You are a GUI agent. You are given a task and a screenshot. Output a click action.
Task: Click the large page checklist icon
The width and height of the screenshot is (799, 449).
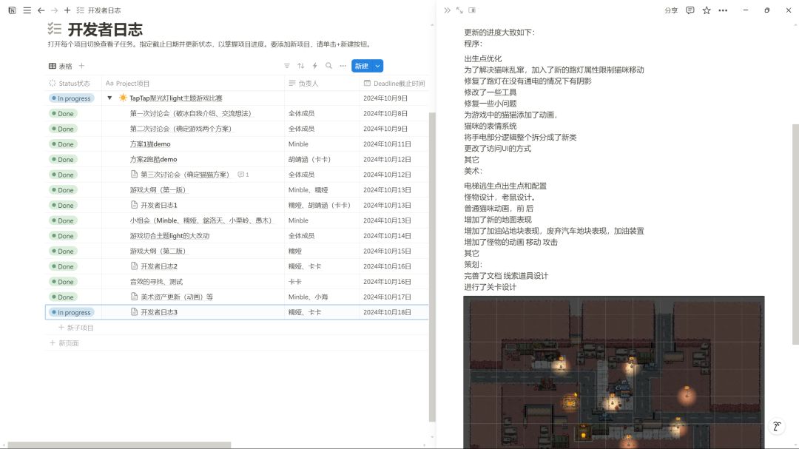pos(55,29)
